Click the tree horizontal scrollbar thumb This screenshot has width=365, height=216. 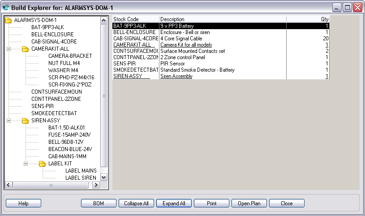(51, 185)
